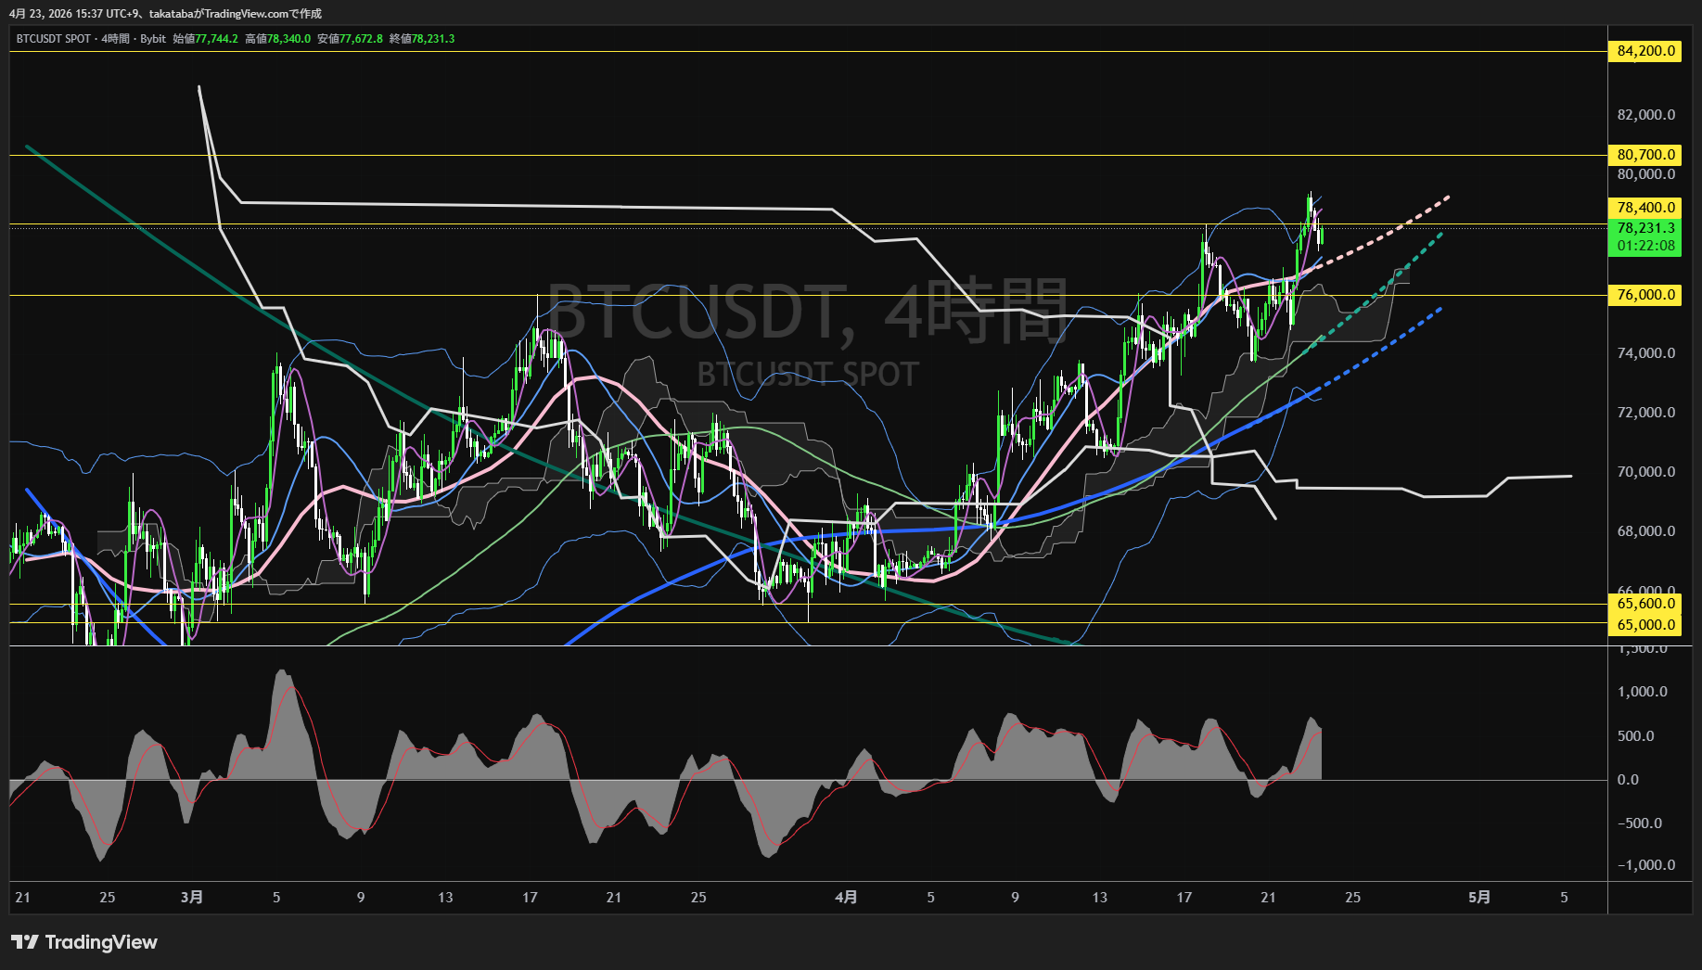Click the 3月 label on the time axis
This screenshot has height=970, width=1702.
(x=191, y=898)
